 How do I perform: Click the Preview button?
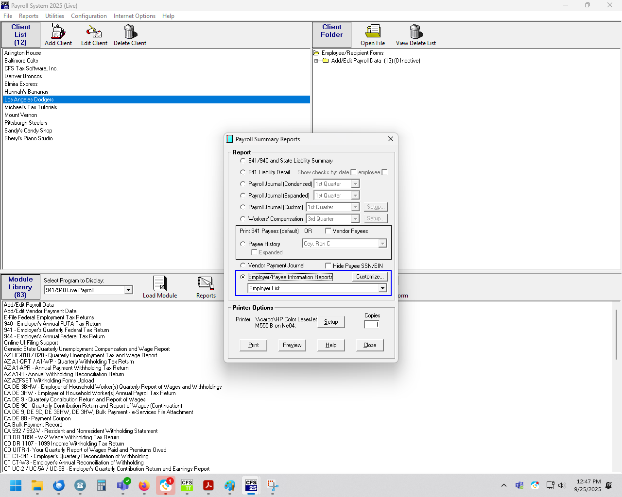pos(292,345)
